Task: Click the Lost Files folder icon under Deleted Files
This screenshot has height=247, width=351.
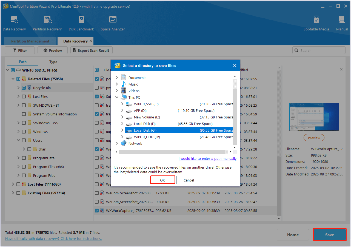Action: (29, 96)
